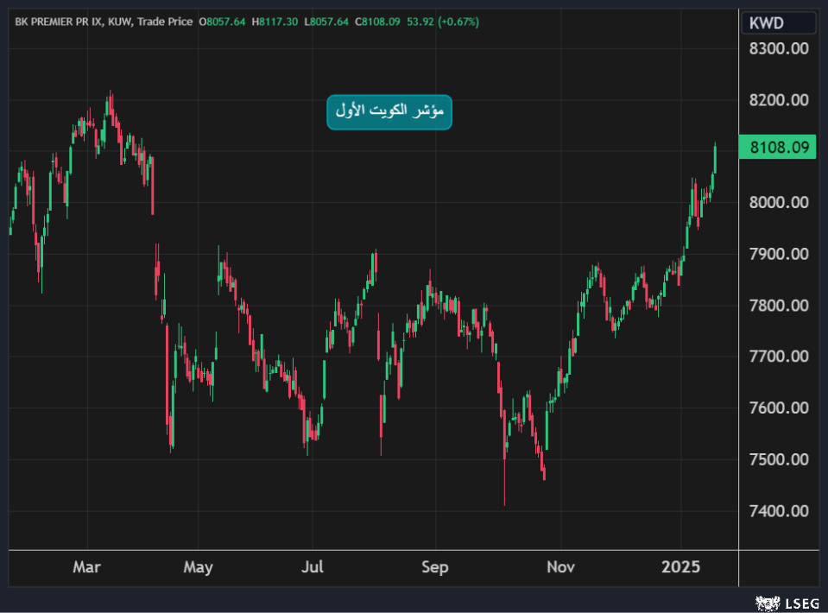Screen dimensions: 828x613
Task: Click the KWD currency box
Action: coord(777,23)
